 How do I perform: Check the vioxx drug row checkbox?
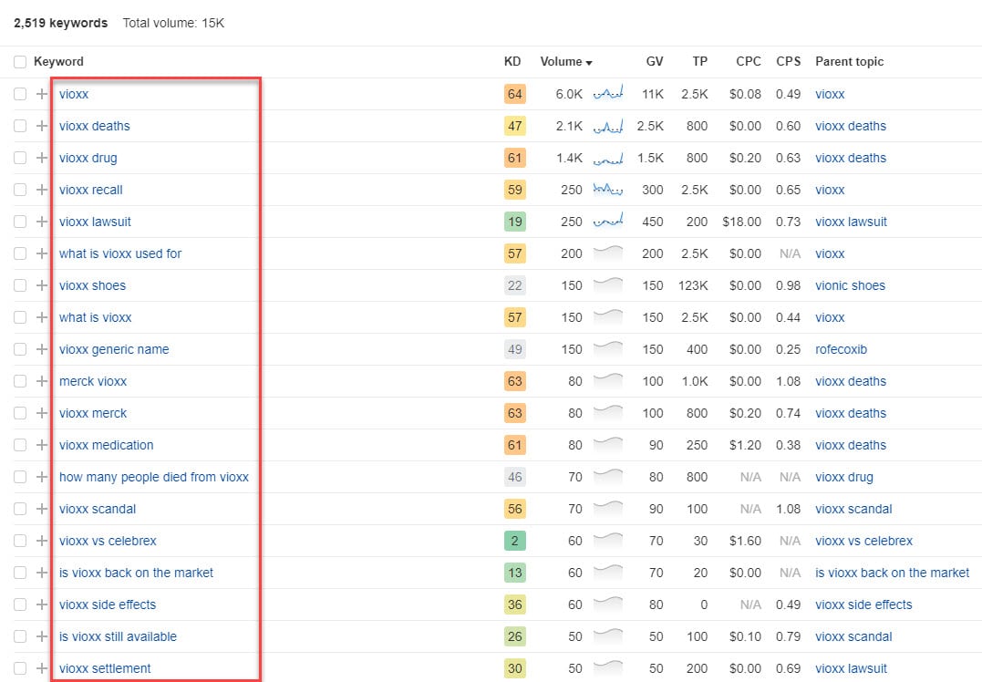(x=20, y=158)
